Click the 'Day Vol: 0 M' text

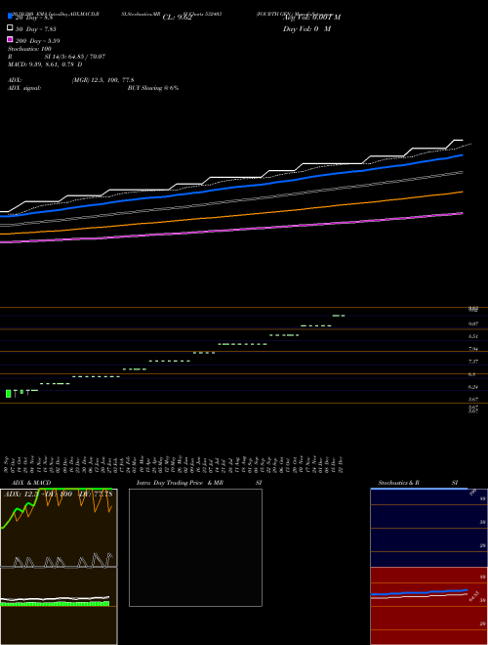point(306,28)
